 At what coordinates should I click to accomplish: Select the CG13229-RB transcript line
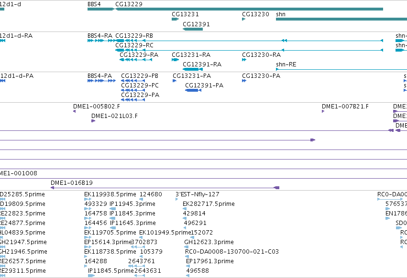[249, 41]
